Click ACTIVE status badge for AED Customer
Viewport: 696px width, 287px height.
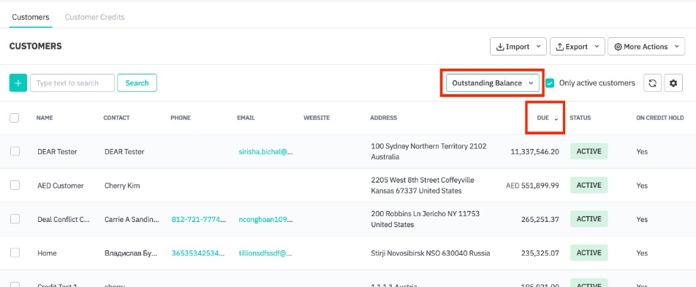click(589, 185)
